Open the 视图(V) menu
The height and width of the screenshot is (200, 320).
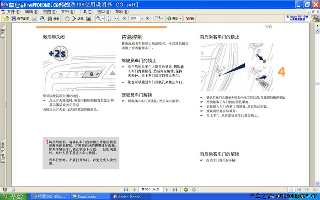coord(49,11)
